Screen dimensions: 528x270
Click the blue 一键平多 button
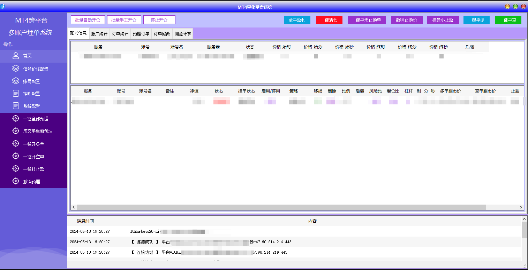(476, 20)
